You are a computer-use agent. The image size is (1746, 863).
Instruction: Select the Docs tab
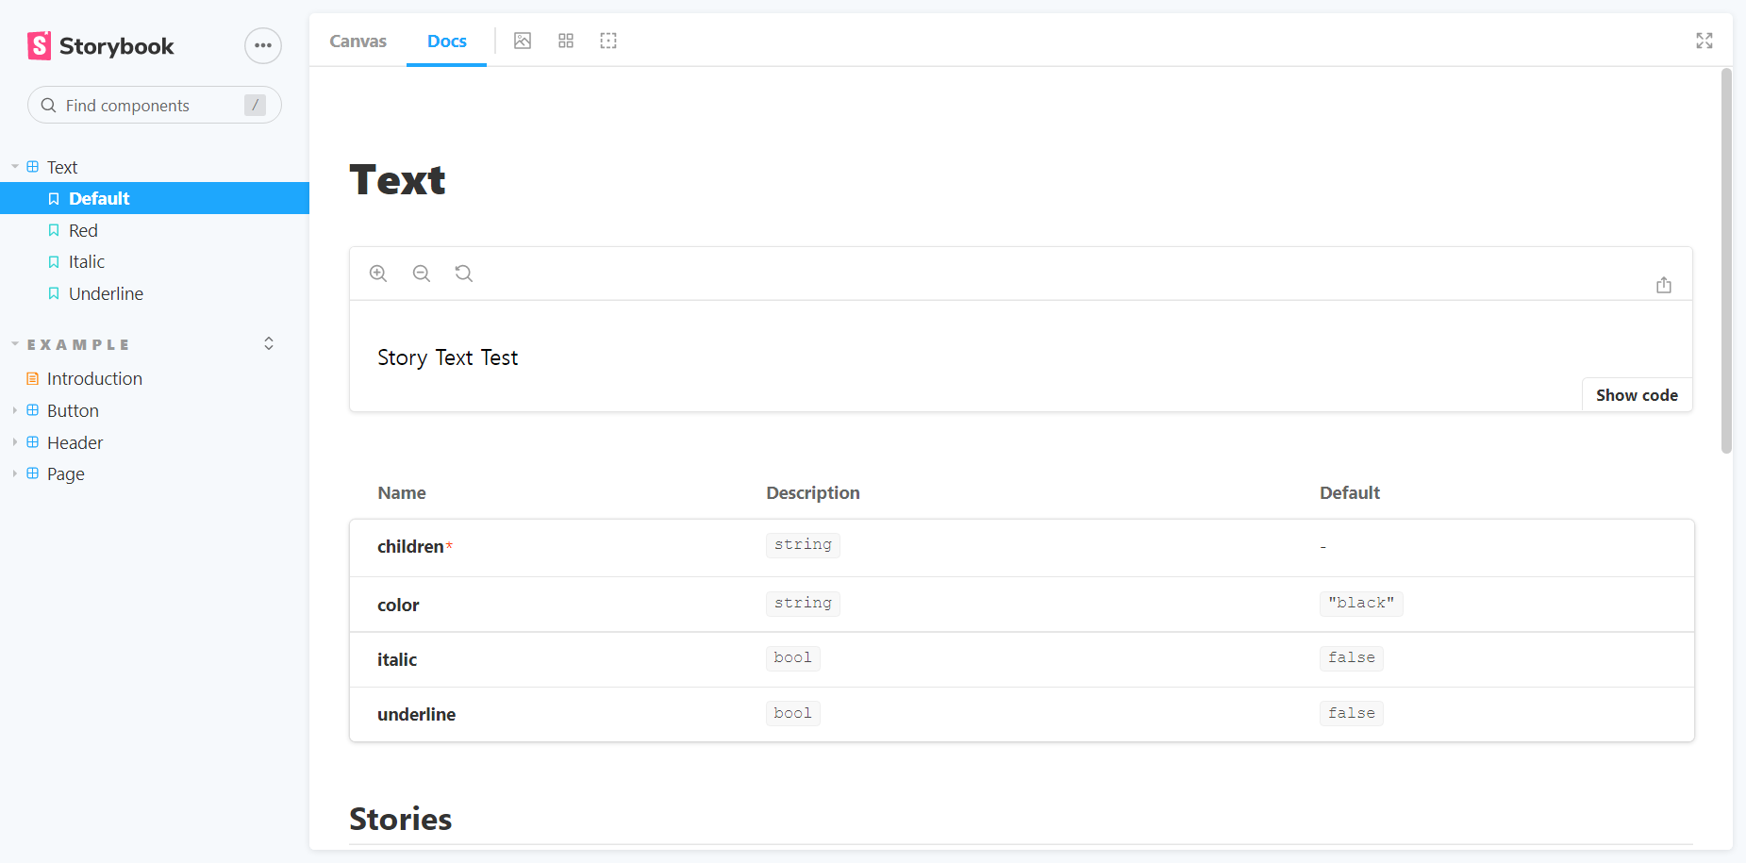click(447, 41)
